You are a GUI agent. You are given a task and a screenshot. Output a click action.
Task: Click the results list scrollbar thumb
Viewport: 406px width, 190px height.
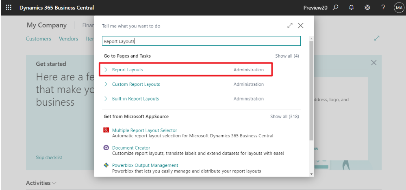311,91
